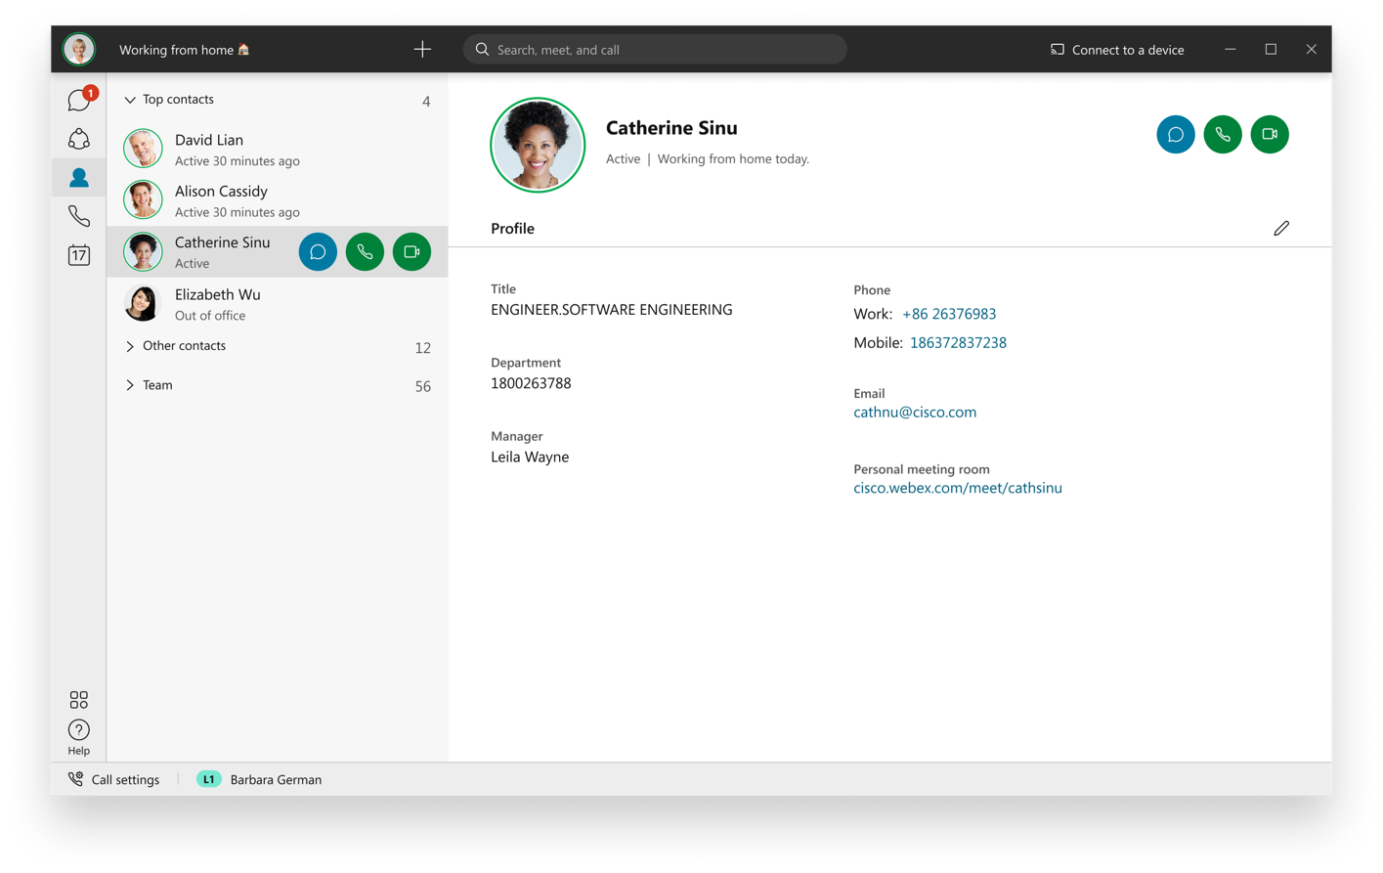Click Catherine Sinu's large profile photo

pyautogui.click(x=538, y=145)
